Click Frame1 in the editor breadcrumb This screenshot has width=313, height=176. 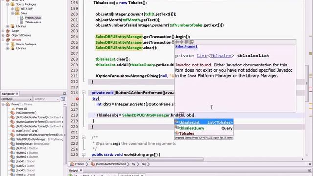point(80,164)
